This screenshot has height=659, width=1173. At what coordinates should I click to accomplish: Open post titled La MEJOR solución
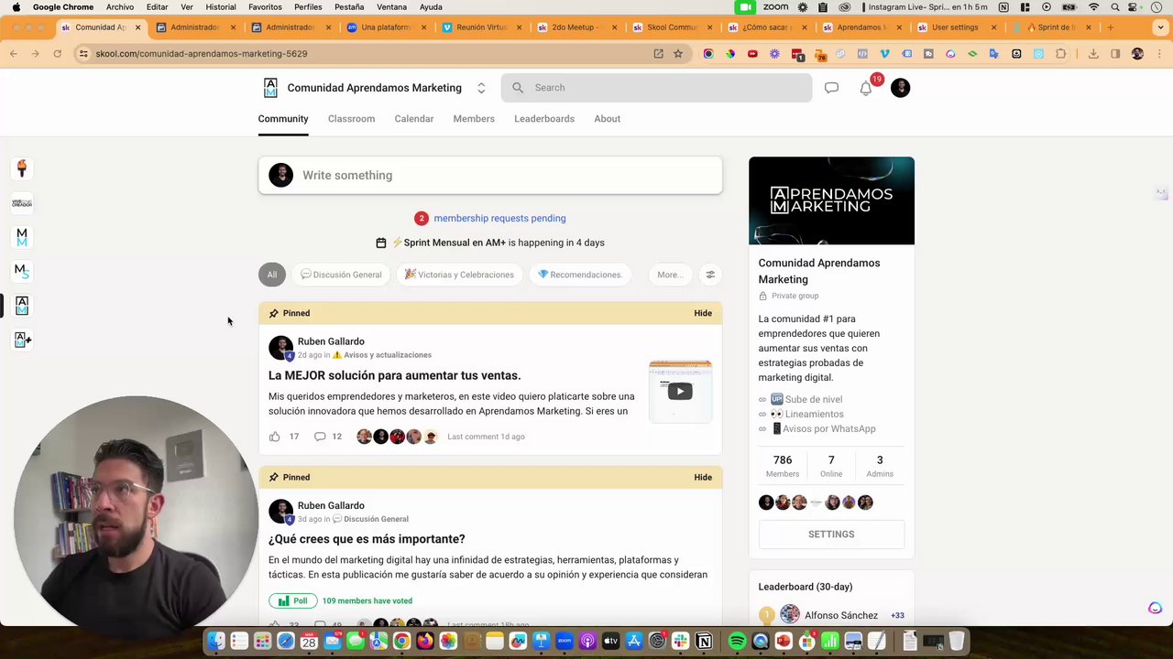coord(394,375)
